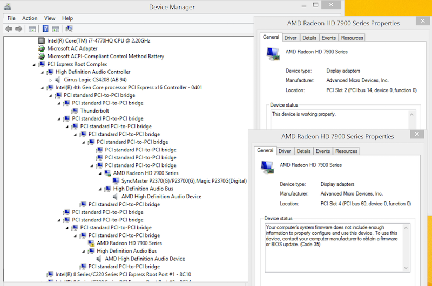Select General tab in PCI Slot 4 properties
The image size is (432, 286).
click(265, 150)
